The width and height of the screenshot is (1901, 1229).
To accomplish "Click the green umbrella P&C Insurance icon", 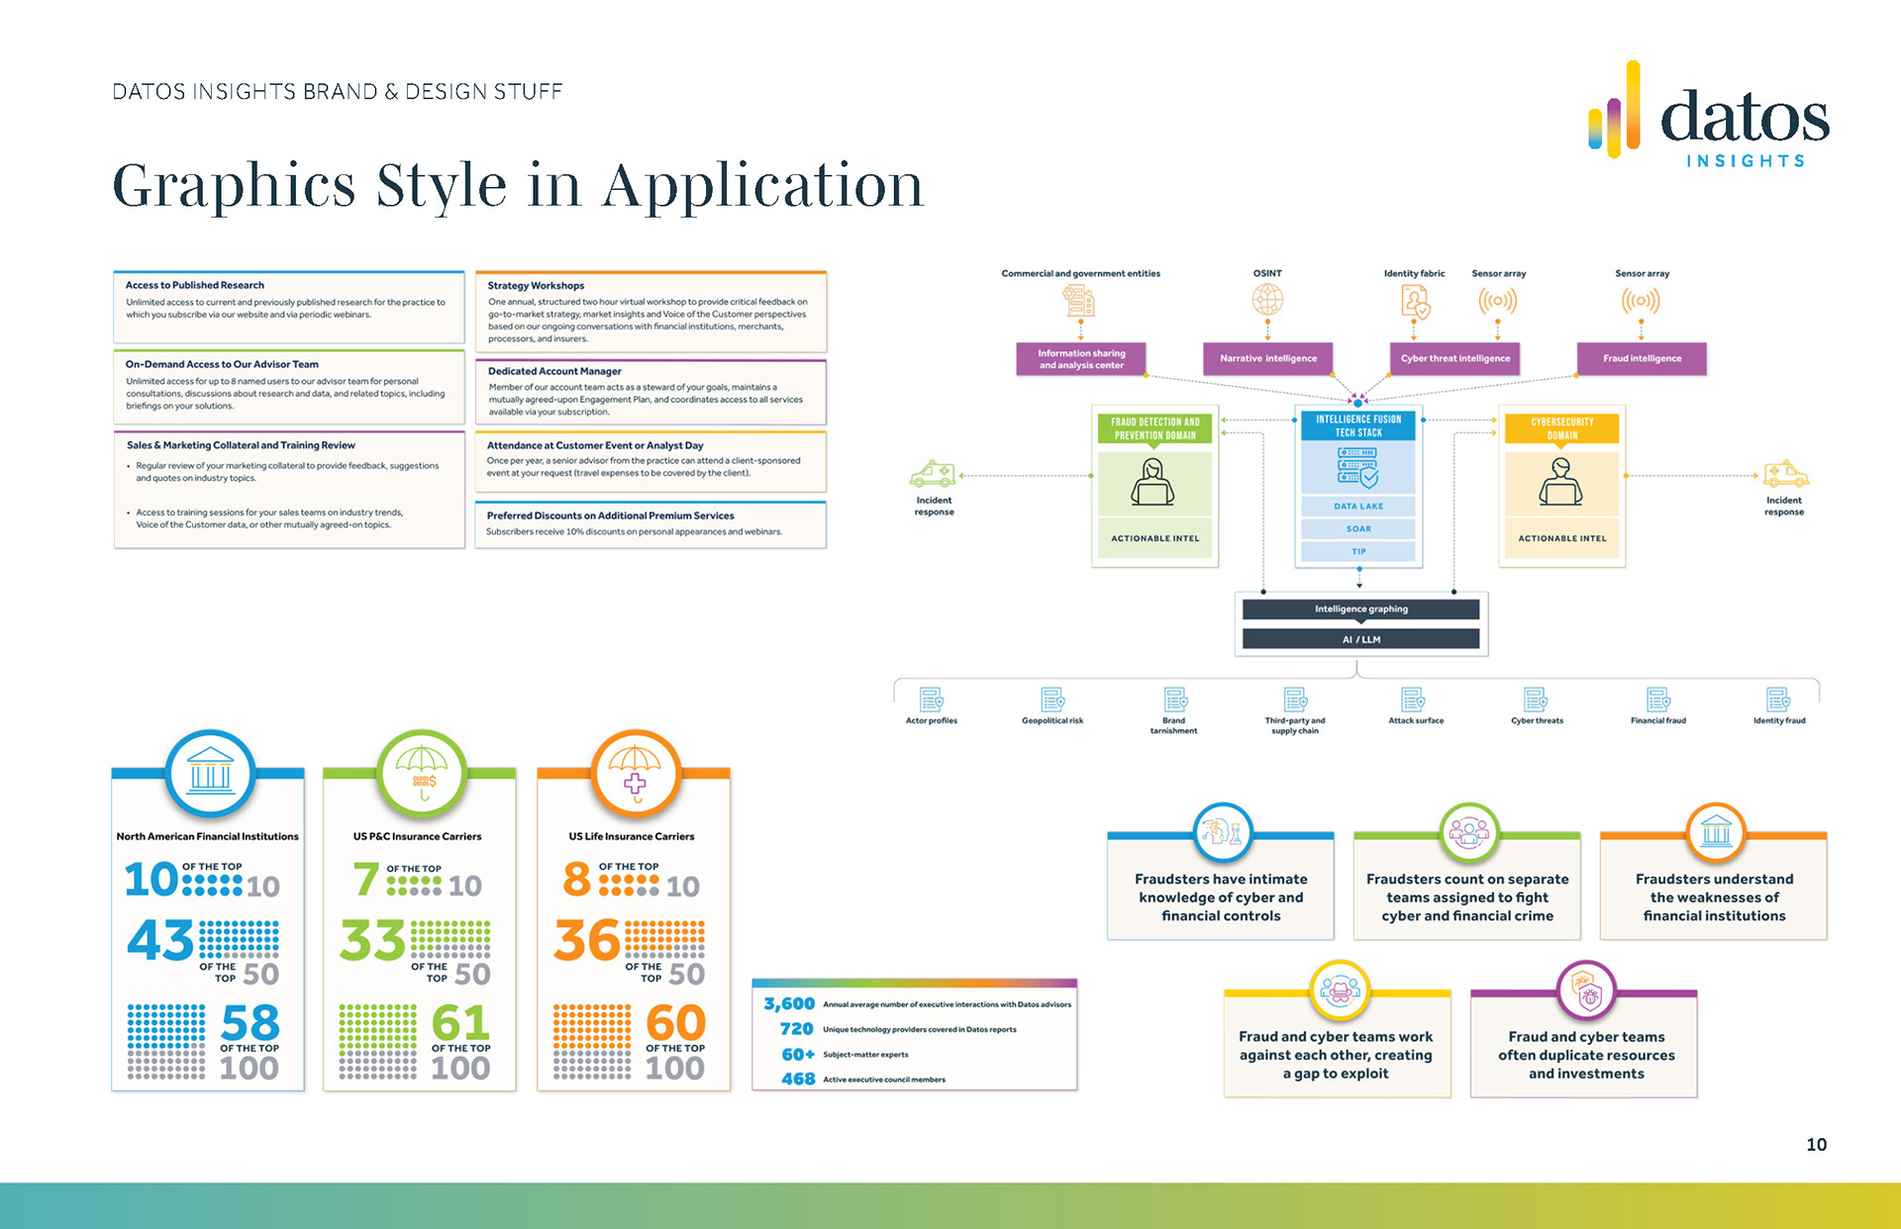I will click(x=423, y=772).
